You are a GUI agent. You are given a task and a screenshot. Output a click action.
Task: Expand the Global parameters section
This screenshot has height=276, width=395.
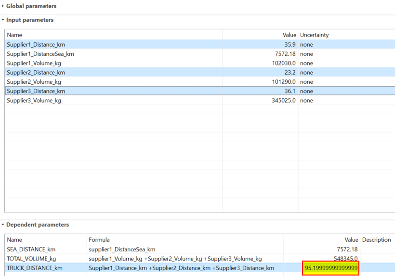coord(3,6)
